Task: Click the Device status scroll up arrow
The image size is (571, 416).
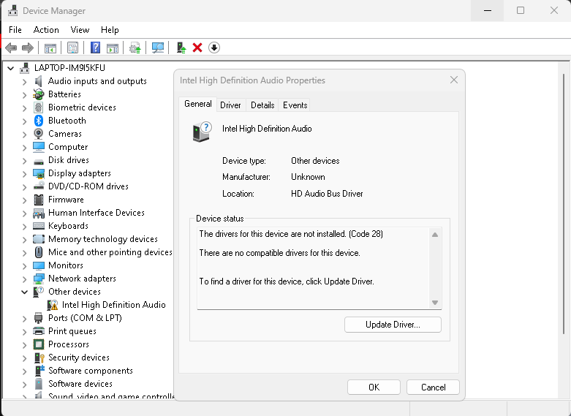Action: tap(435, 235)
